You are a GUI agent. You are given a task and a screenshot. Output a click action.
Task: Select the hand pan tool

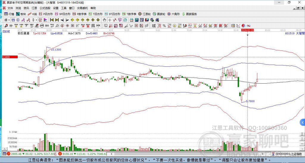click(105, 20)
